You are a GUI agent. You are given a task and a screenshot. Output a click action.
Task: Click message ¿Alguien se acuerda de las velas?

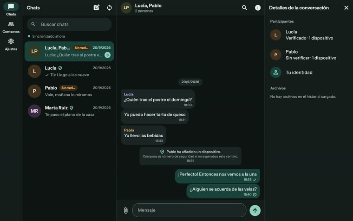pyautogui.click(x=223, y=191)
